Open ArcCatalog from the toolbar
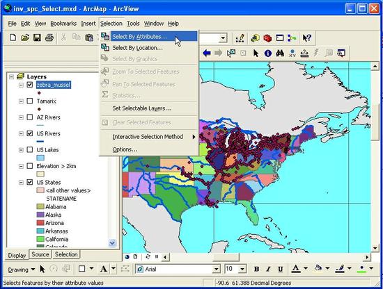383x289 pixels. (256, 38)
